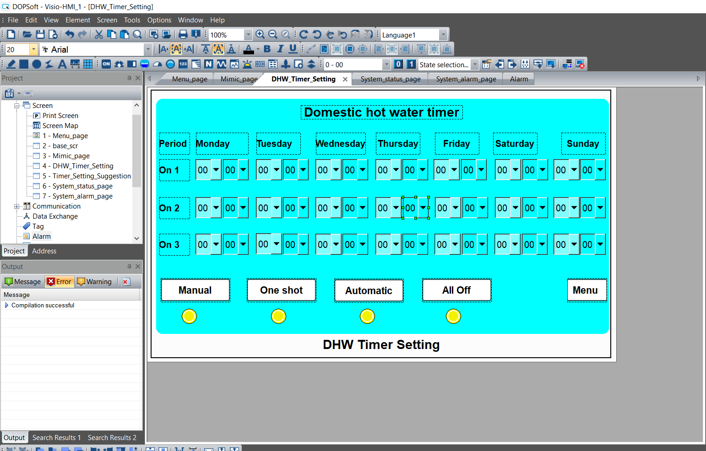Toggle Warning messages in the Output panel
This screenshot has width=706, height=451.
(94, 281)
